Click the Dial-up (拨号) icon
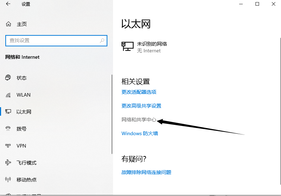 pos(9,129)
